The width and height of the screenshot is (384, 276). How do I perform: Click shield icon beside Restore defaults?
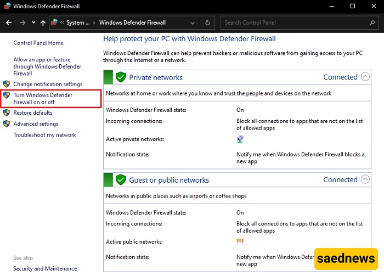coord(7,112)
